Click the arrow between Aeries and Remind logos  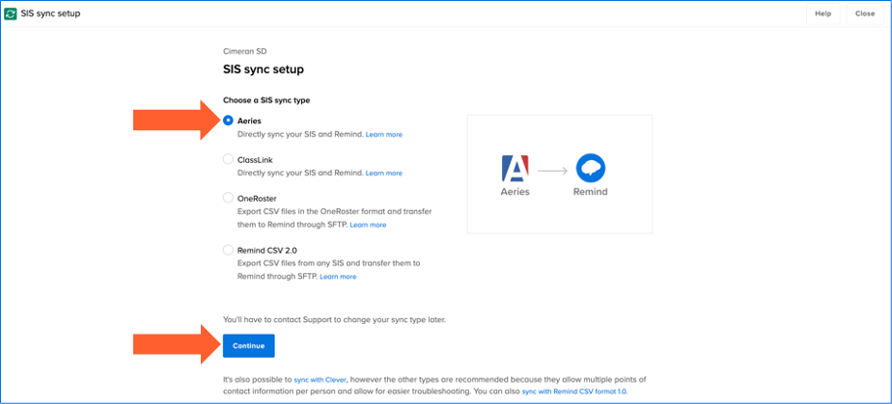pyautogui.click(x=552, y=170)
